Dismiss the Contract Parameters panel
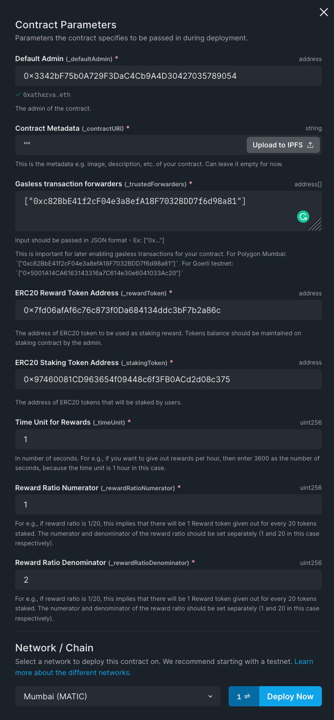The image size is (334, 720). (323, 12)
